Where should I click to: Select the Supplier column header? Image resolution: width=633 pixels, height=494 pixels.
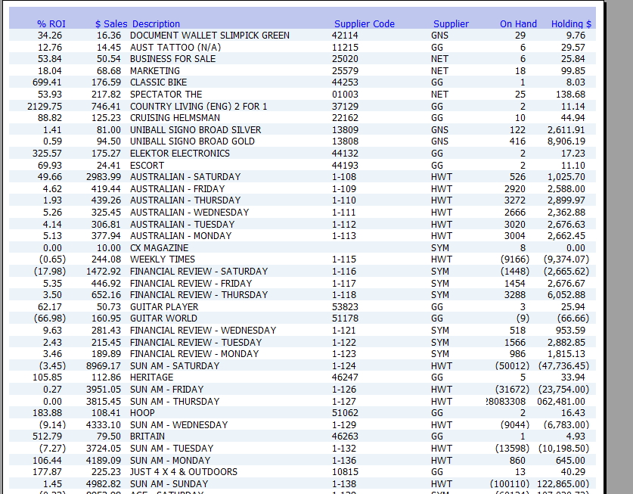451,24
